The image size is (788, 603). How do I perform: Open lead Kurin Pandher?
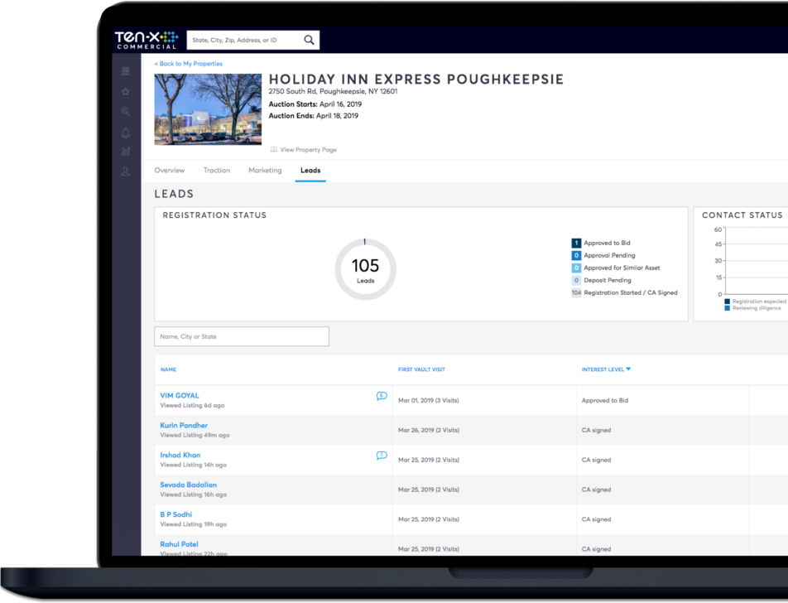point(184,426)
